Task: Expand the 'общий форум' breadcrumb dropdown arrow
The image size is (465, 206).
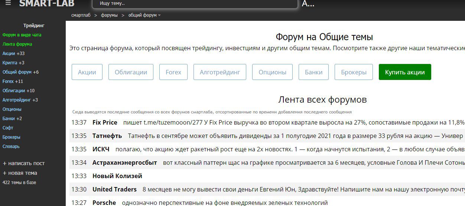Action: [159, 15]
